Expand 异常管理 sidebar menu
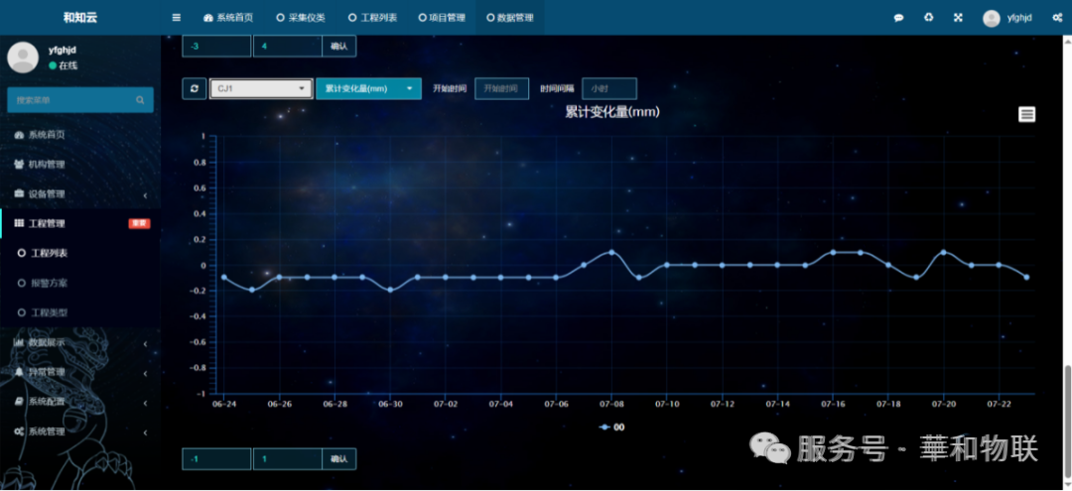 (80, 373)
